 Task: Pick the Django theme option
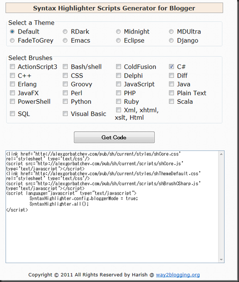coord(171,40)
